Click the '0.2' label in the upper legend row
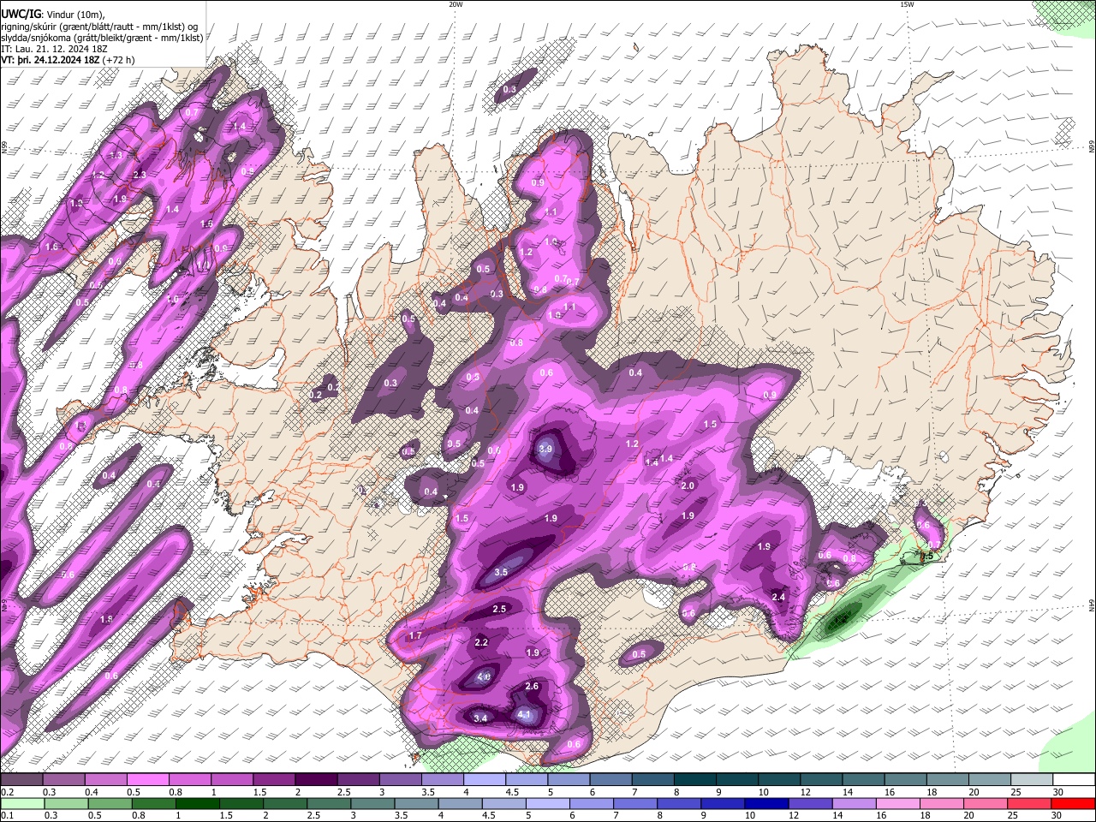1096x822 pixels. coord(7,792)
